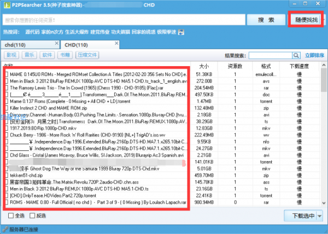Viewport: 328px width, 234px height.
Task: Click hot word 建党伟业
Action: coord(100,32)
